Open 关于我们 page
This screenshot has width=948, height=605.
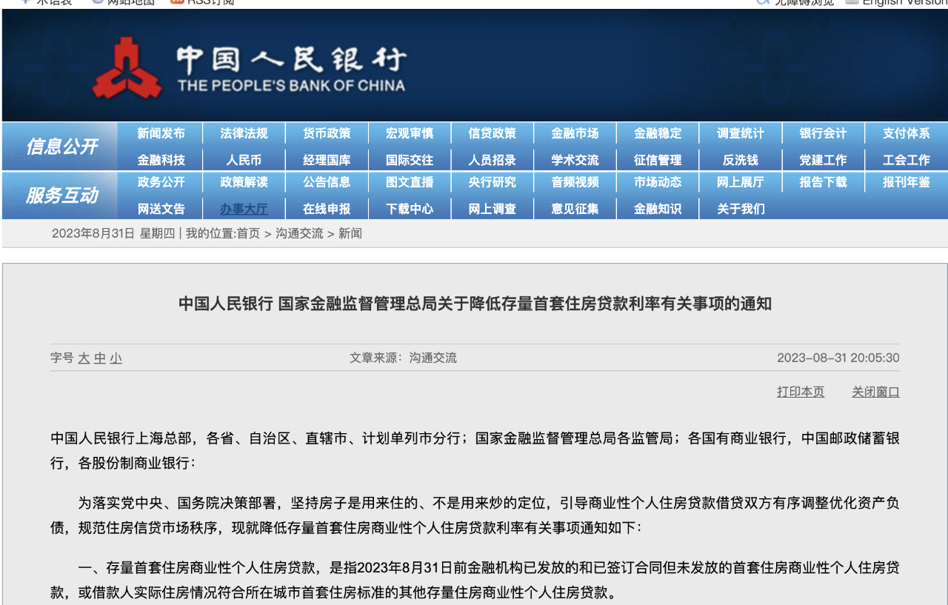point(741,209)
